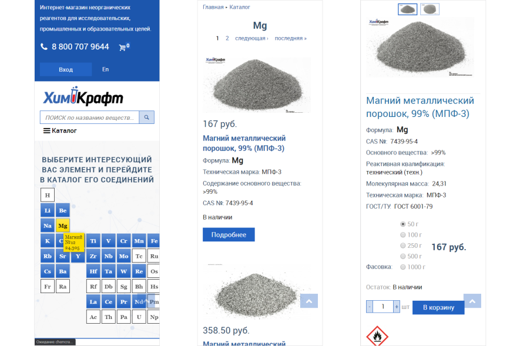Click 358.50 руб. product image
Screen dimensions: 520x346
[257, 291]
